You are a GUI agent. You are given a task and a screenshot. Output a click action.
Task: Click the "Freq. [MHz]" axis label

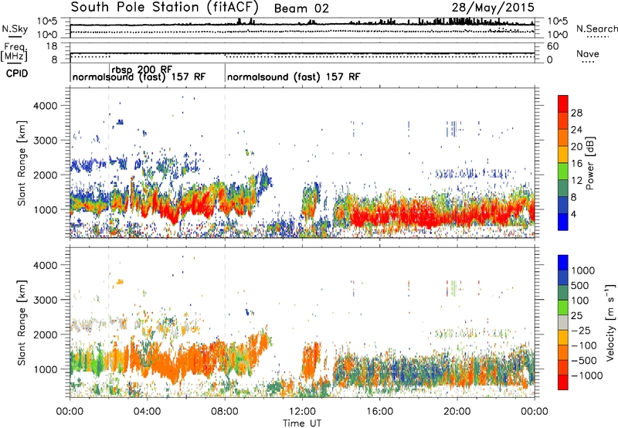tap(14, 53)
